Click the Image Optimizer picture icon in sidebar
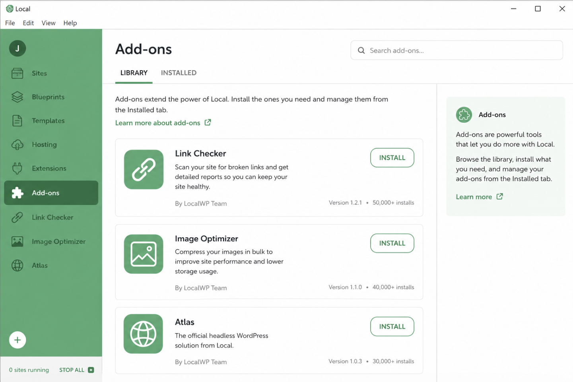573x382 pixels. pyautogui.click(x=17, y=241)
